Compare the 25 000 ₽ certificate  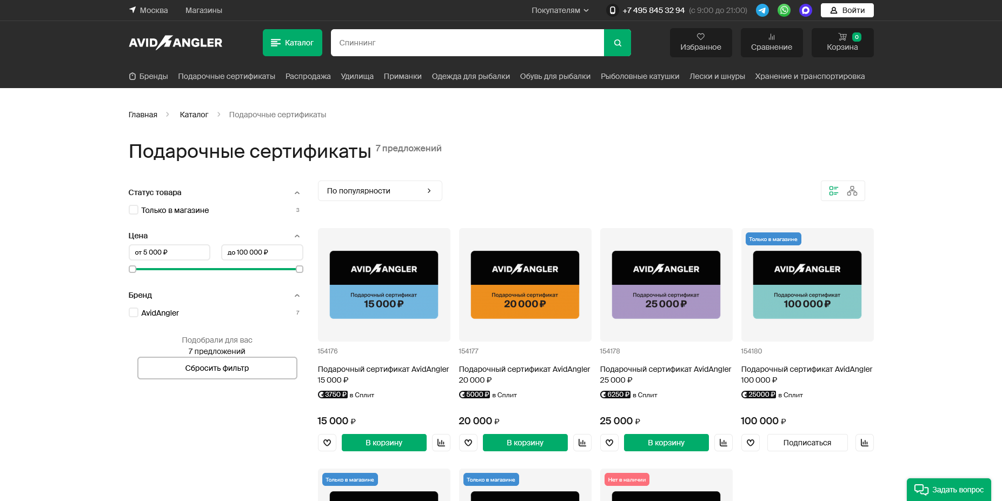(x=724, y=443)
